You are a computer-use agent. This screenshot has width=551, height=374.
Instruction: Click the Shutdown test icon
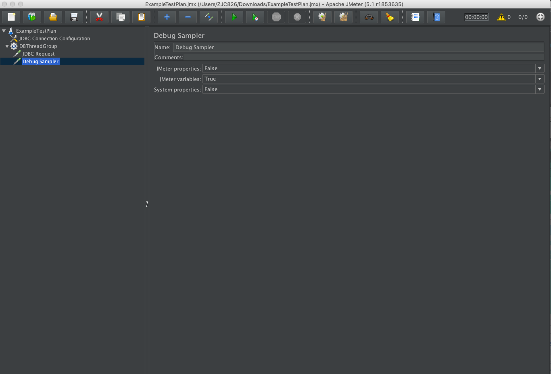(297, 17)
